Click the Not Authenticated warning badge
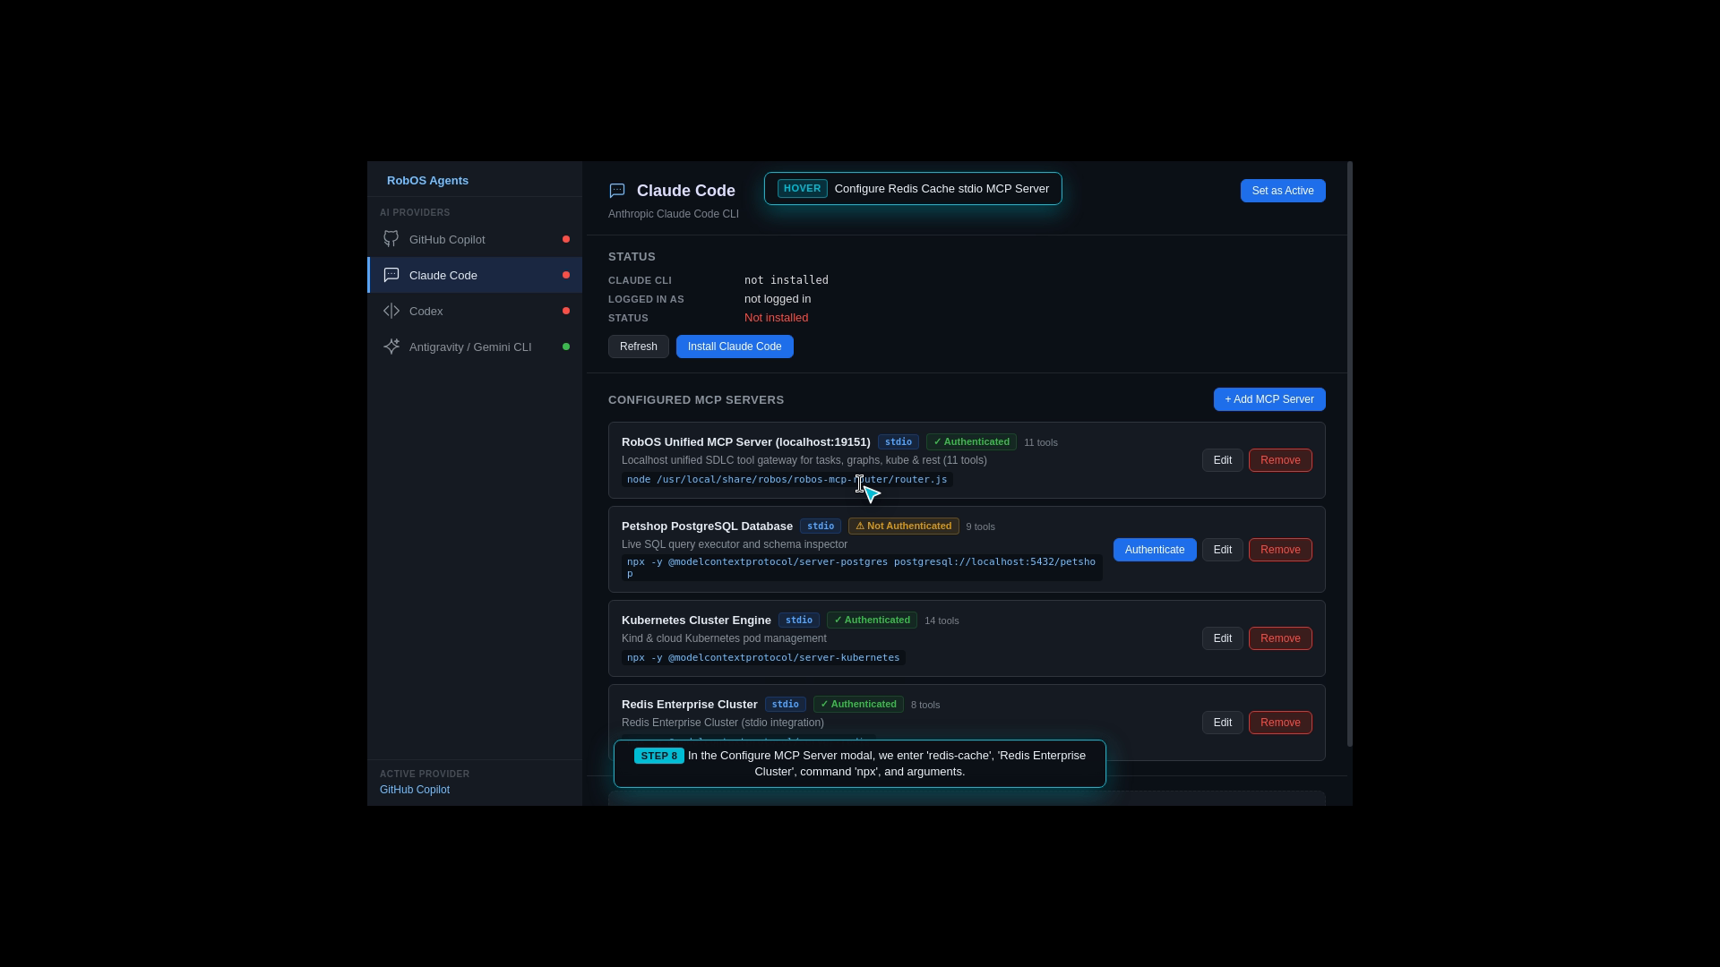This screenshot has height=967, width=1720. (904, 526)
